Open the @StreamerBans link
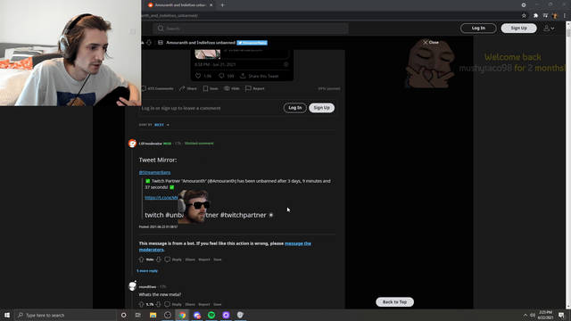571x321 pixels. coord(154,172)
